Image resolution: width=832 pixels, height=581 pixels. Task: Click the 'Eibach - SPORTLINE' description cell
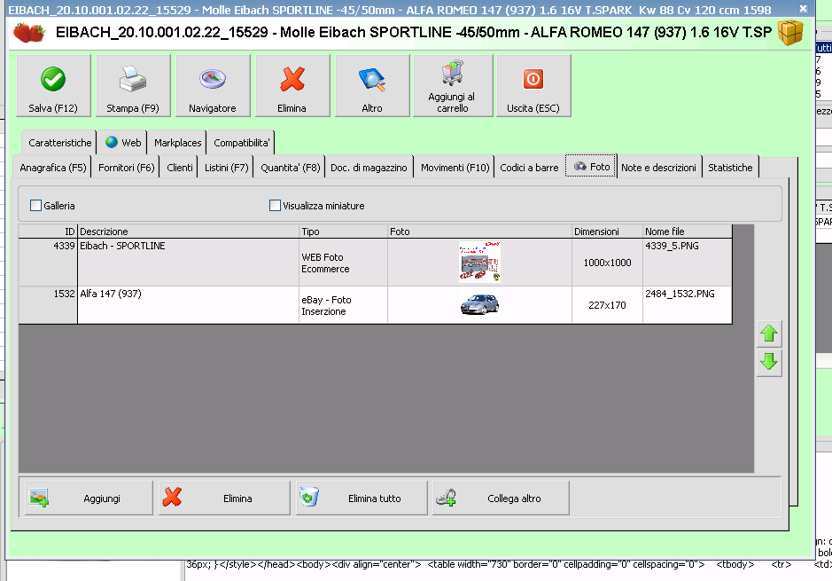(x=189, y=263)
